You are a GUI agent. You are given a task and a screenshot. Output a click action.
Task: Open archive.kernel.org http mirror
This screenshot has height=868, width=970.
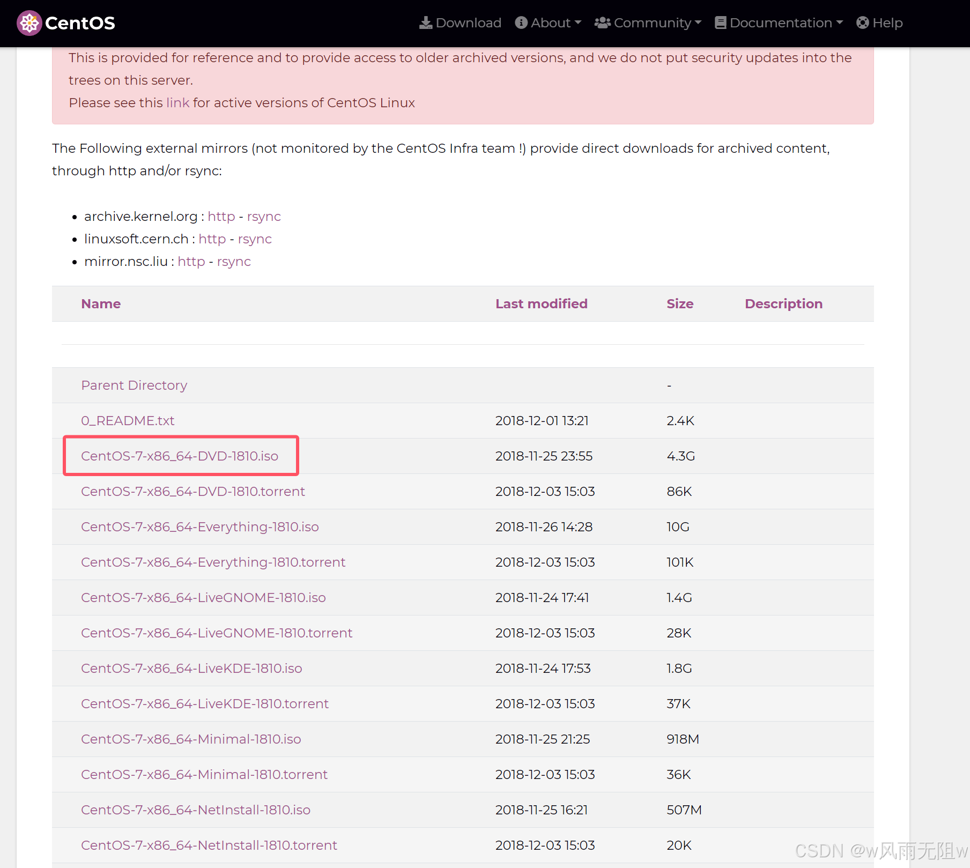click(221, 216)
